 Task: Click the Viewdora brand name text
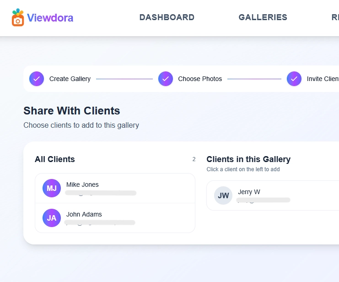tap(50, 18)
